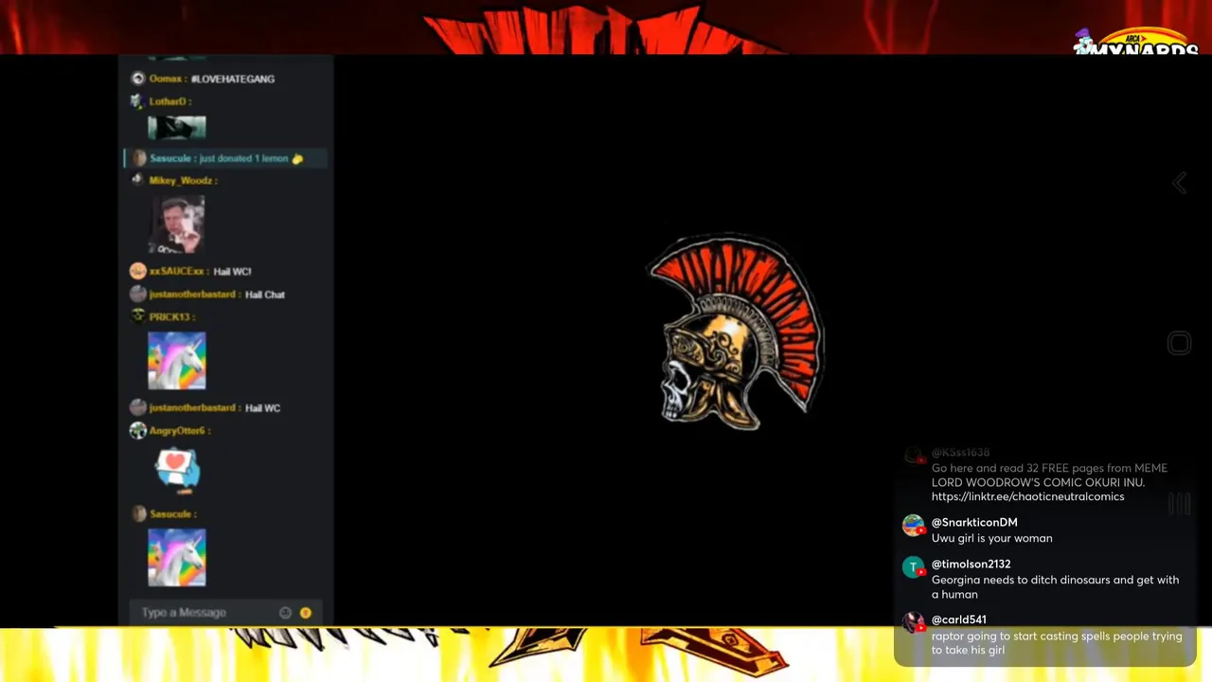
Task: Select the 'Hail Chat' message
Action: (x=265, y=295)
